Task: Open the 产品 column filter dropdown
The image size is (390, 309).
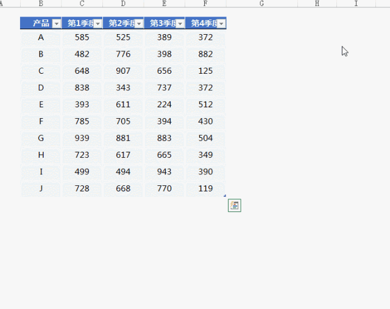Action: 57,24
